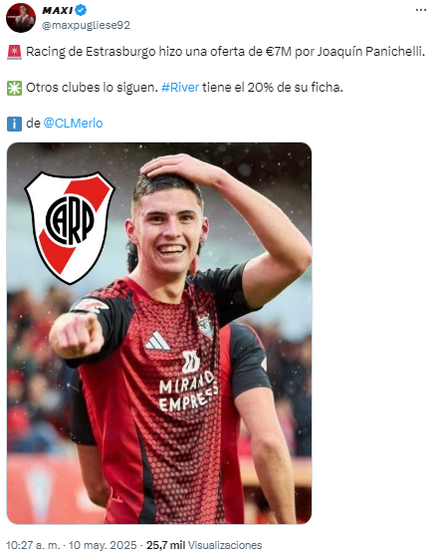Click the player's pointing fist in the photo
The width and height of the screenshot is (431, 560).
pos(78,335)
